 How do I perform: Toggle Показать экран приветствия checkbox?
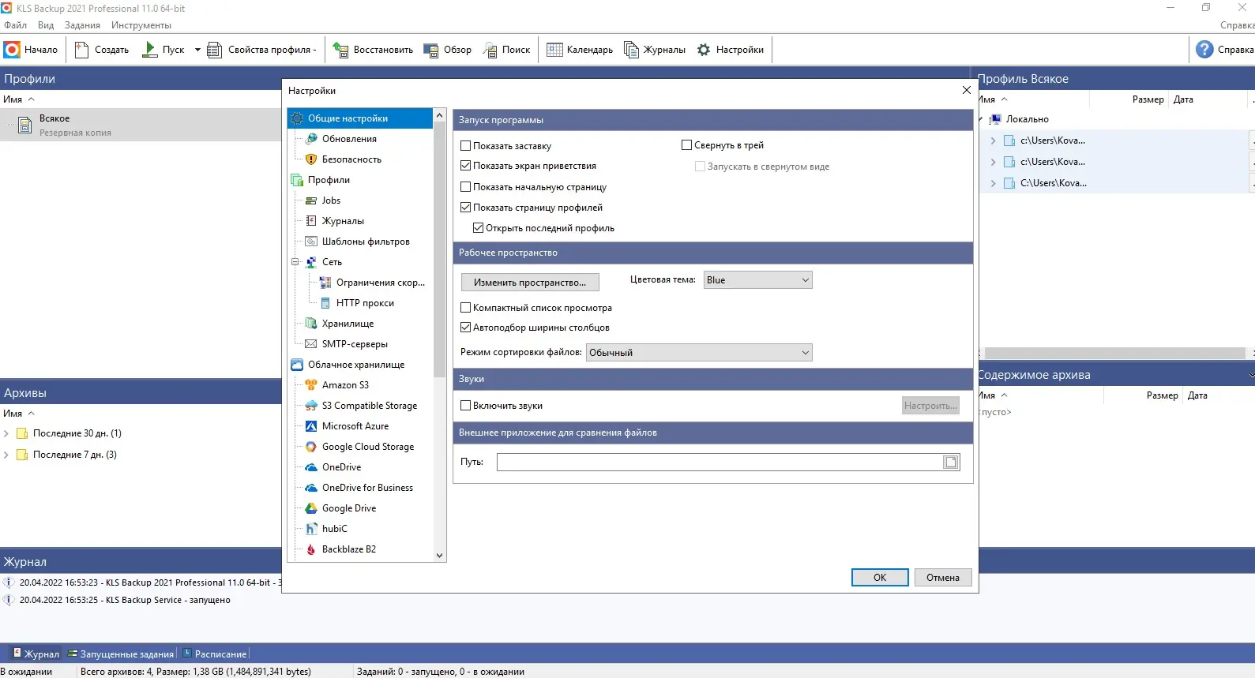pos(466,166)
